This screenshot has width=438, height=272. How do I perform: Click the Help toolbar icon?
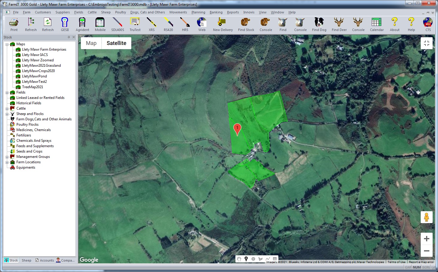coord(411,24)
